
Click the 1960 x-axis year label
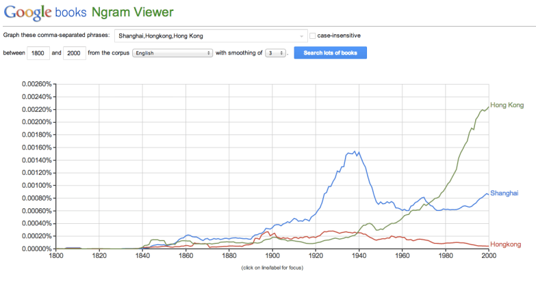tap(402, 256)
